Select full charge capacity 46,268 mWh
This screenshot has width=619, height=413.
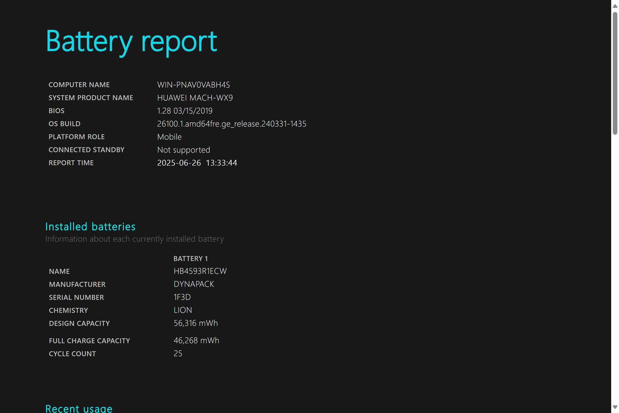click(x=197, y=341)
